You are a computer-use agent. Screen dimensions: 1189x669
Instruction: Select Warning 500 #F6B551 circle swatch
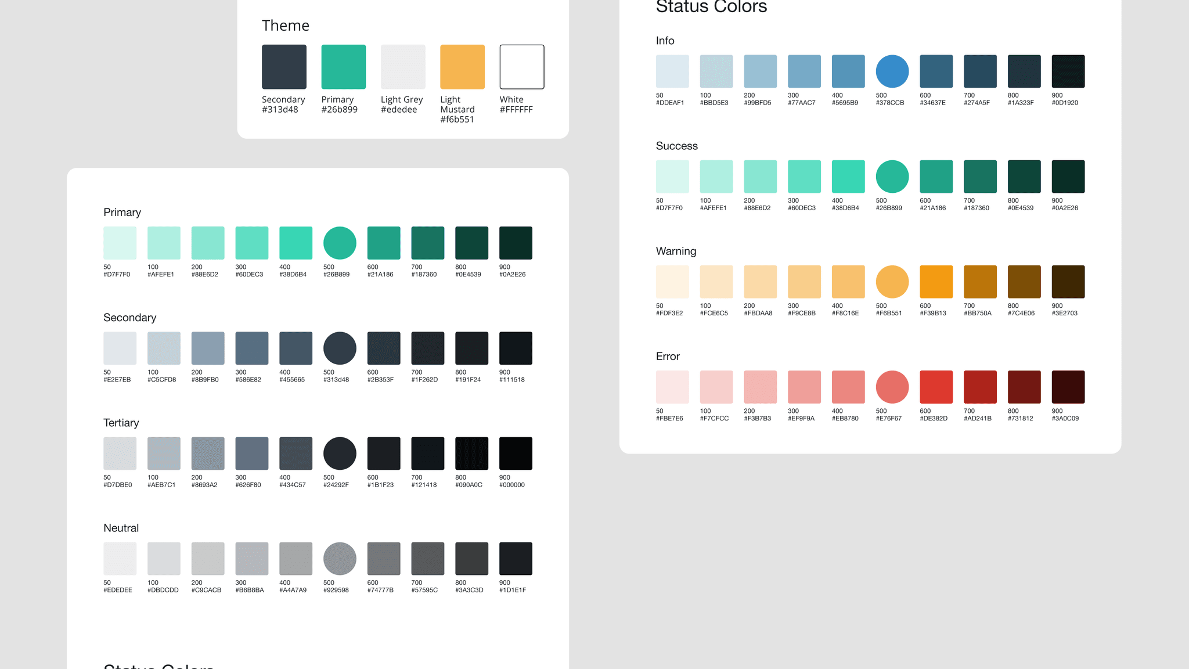892,281
